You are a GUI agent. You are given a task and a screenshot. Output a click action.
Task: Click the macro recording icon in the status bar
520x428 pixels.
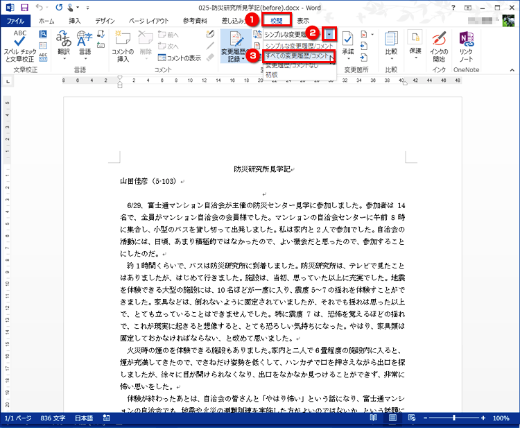click(x=106, y=418)
